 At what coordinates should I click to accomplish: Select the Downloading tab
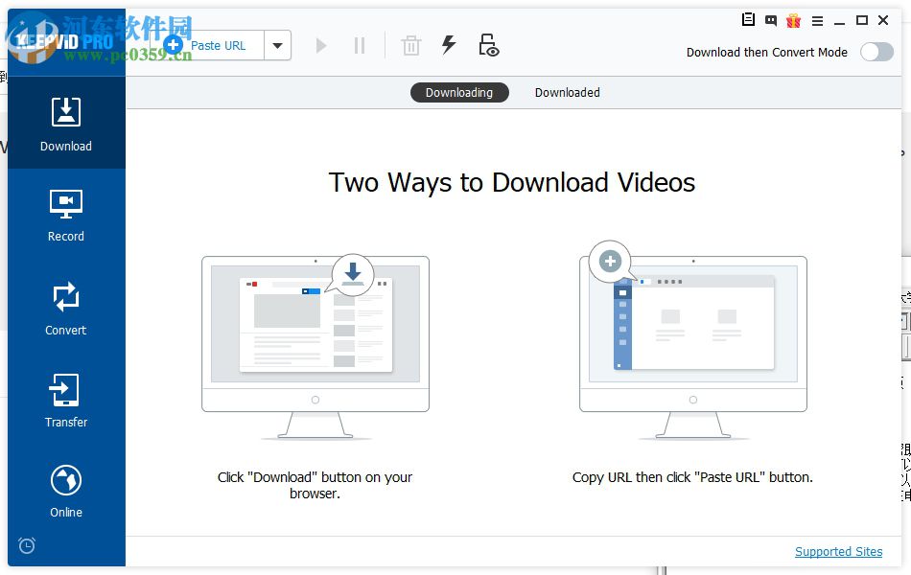pyautogui.click(x=459, y=92)
